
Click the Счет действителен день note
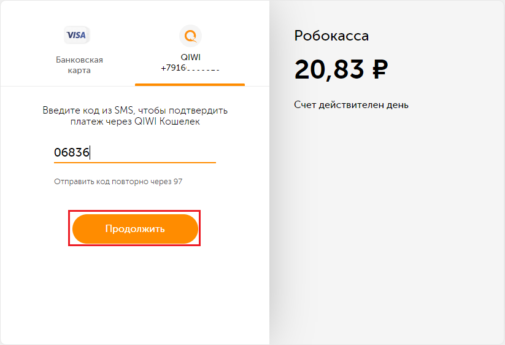(351, 104)
